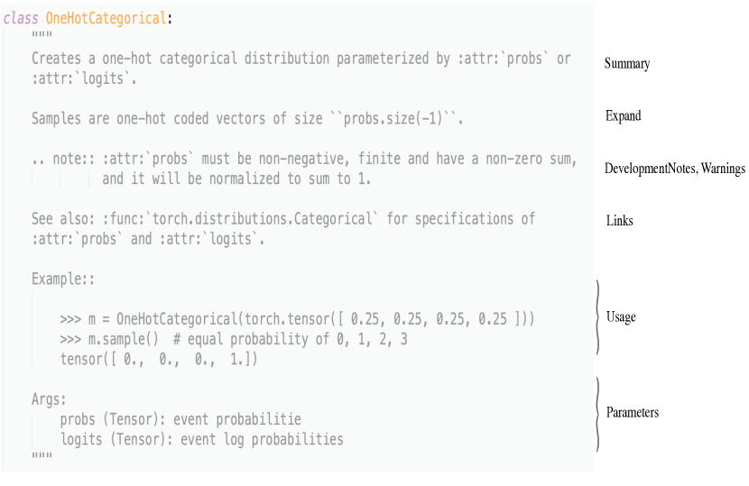Viewport: 749px width, 486px height.
Task: Click the OneHotCategorical class name
Action: [x=106, y=18]
